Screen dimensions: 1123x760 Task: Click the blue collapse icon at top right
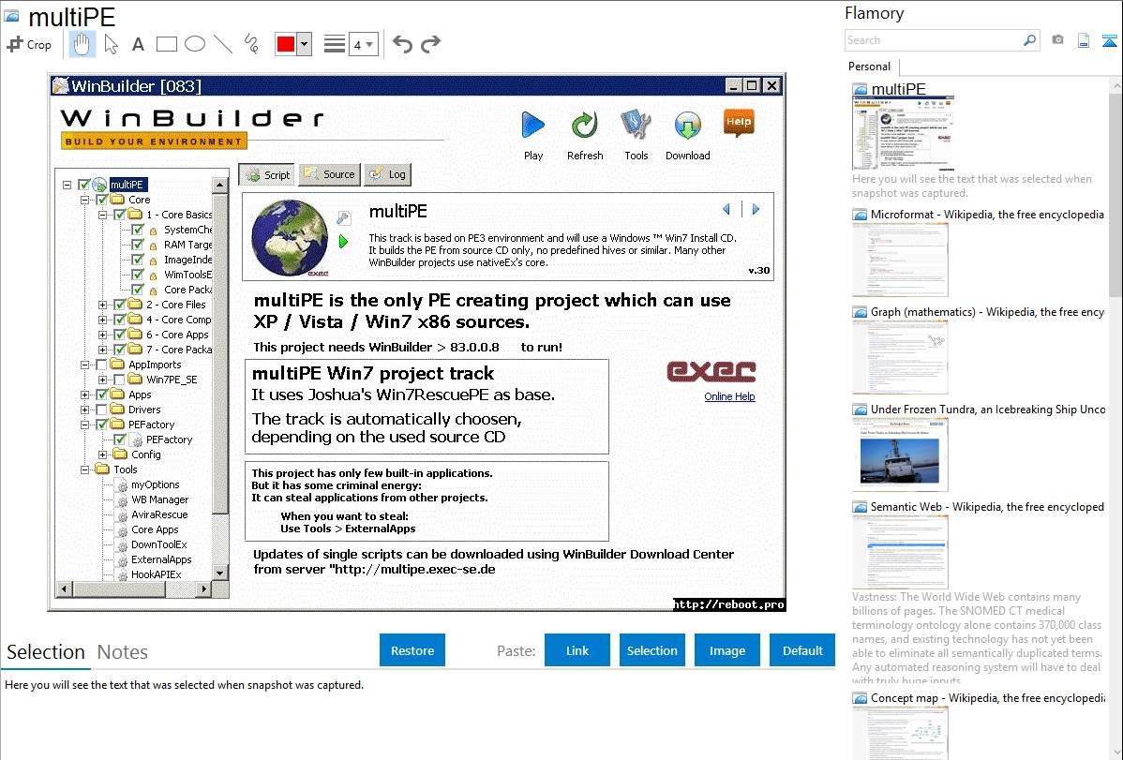(1109, 40)
